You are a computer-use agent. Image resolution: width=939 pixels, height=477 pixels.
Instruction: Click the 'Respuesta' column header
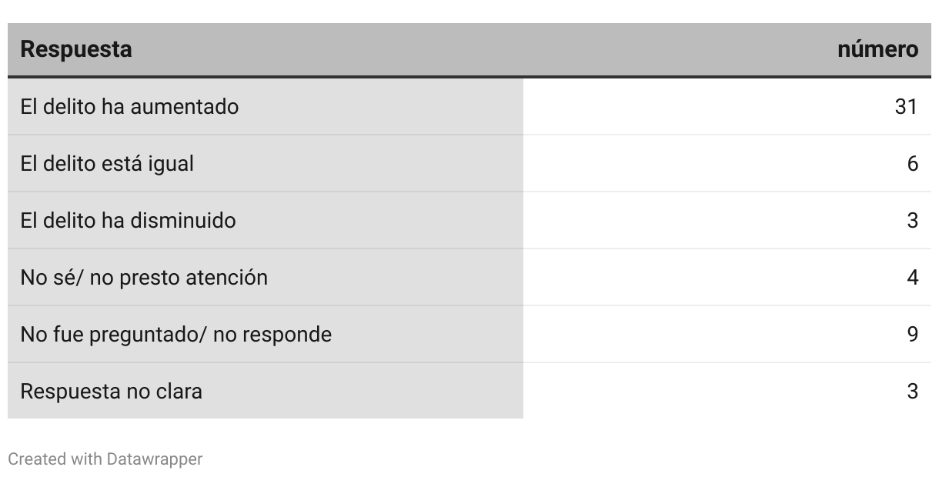pyautogui.click(x=75, y=50)
